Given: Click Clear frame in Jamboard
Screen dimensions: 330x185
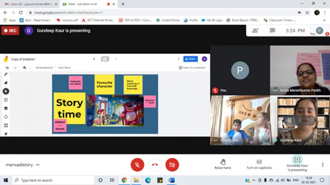Looking at the screenshot, I should pos(64,68).
